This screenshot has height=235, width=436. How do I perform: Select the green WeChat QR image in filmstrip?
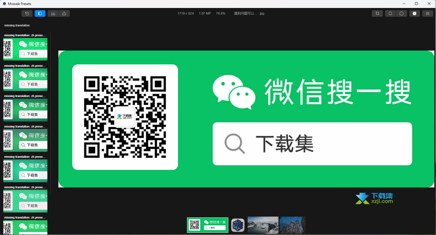tap(208, 225)
